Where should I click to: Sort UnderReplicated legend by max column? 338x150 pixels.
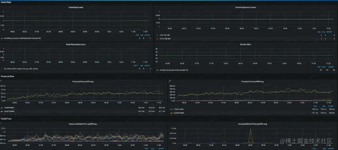click(x=137, y=35)
